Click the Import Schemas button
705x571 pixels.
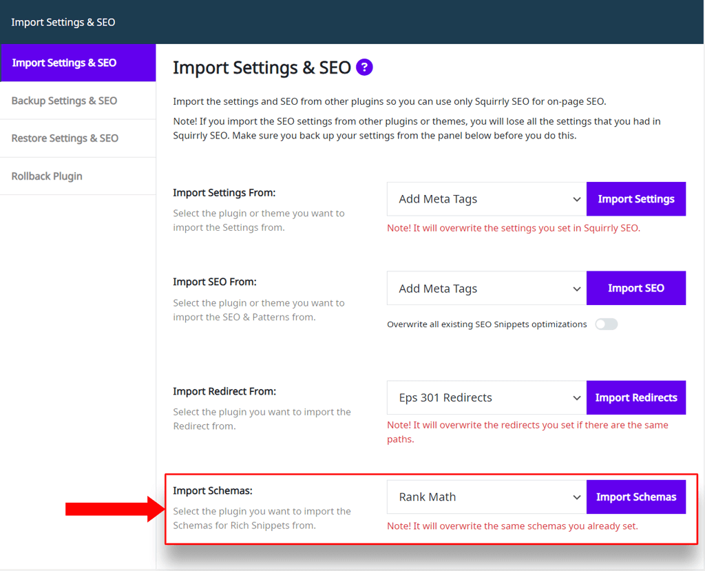tap(636, 497)
